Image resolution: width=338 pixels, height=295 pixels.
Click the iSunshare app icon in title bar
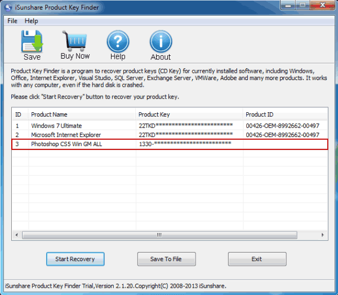[x=8, y=7]
